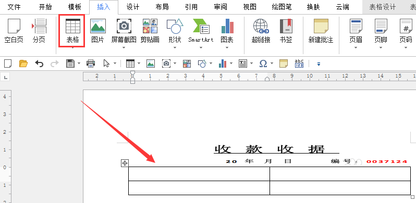
Task: Redo the last undone action
Action: point(55,64)
